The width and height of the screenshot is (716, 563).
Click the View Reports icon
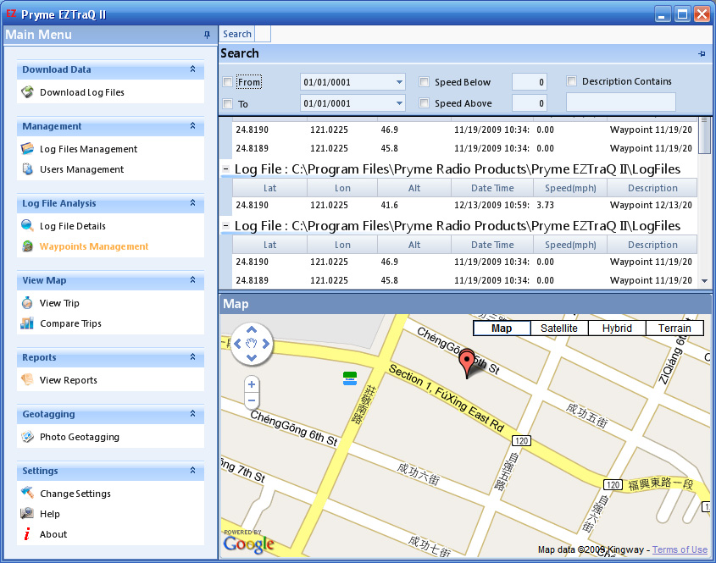coord(27,379)
